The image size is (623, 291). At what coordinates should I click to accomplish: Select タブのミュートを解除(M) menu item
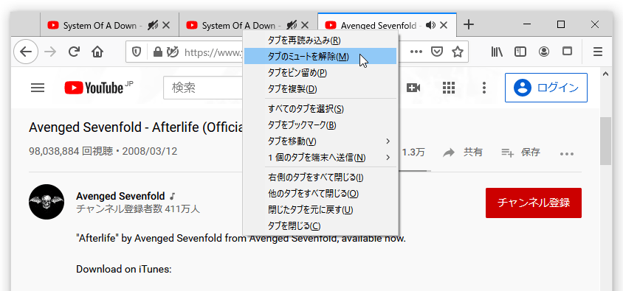click(320, 56)
